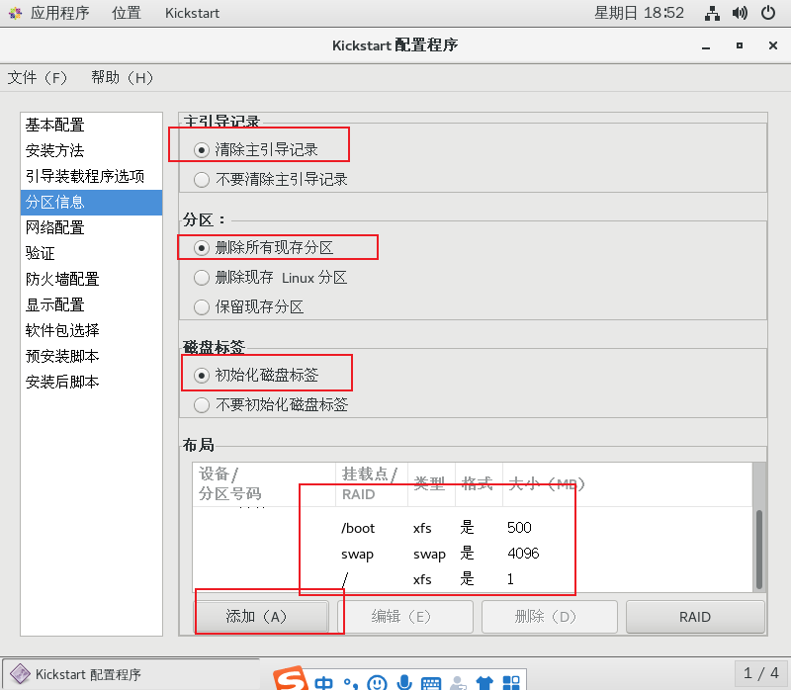Go to 安装方法 section
Image resolution: width=791 pixels, height=690 pixels.
91,151
